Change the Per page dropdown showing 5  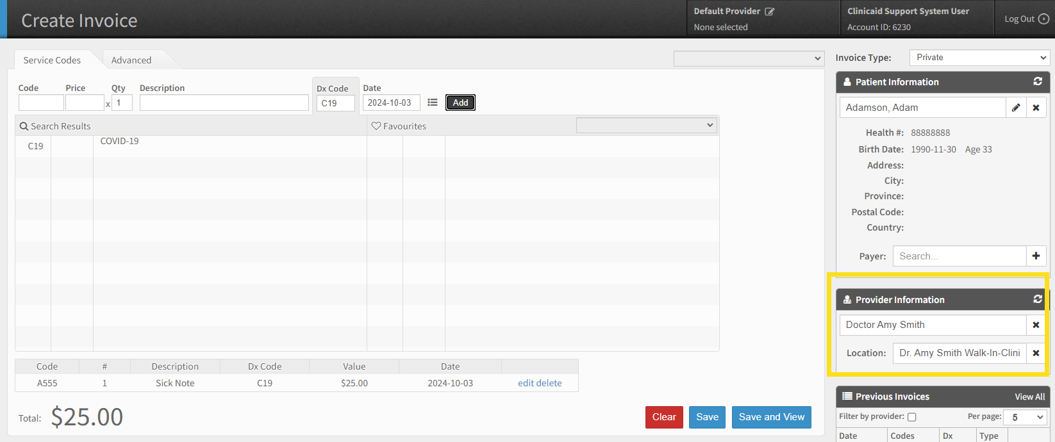click(x=1026, y=417)
